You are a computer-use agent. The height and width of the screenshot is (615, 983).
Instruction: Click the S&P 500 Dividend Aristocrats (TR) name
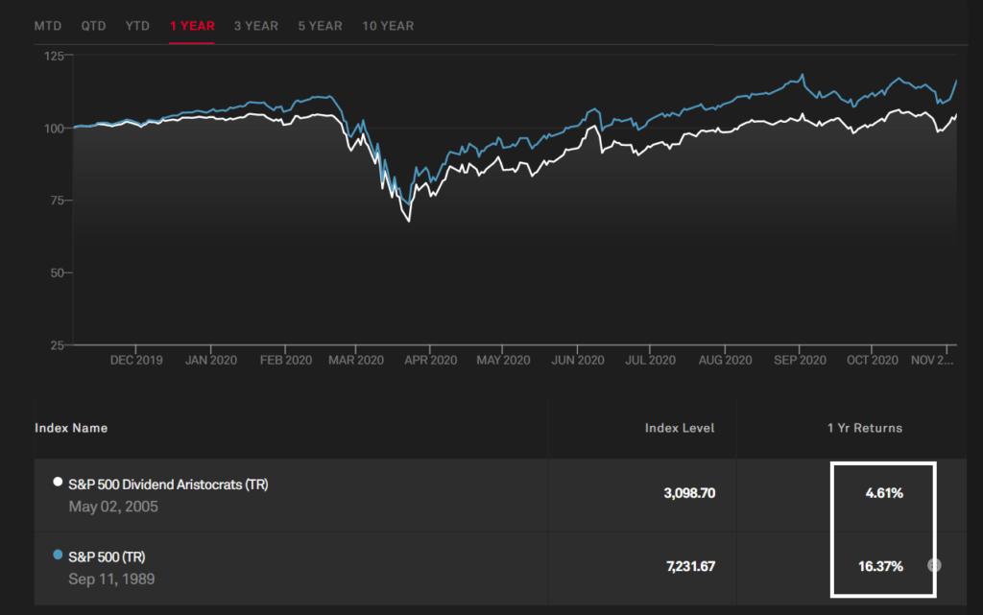(x=168, y=485)
